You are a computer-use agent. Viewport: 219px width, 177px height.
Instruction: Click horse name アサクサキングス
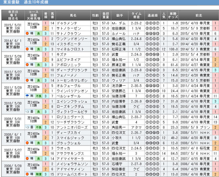click(x=70, y=154)
